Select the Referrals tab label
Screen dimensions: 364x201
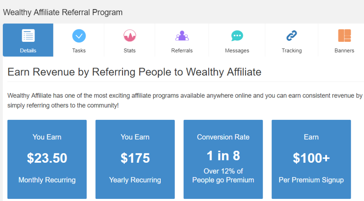182,50
